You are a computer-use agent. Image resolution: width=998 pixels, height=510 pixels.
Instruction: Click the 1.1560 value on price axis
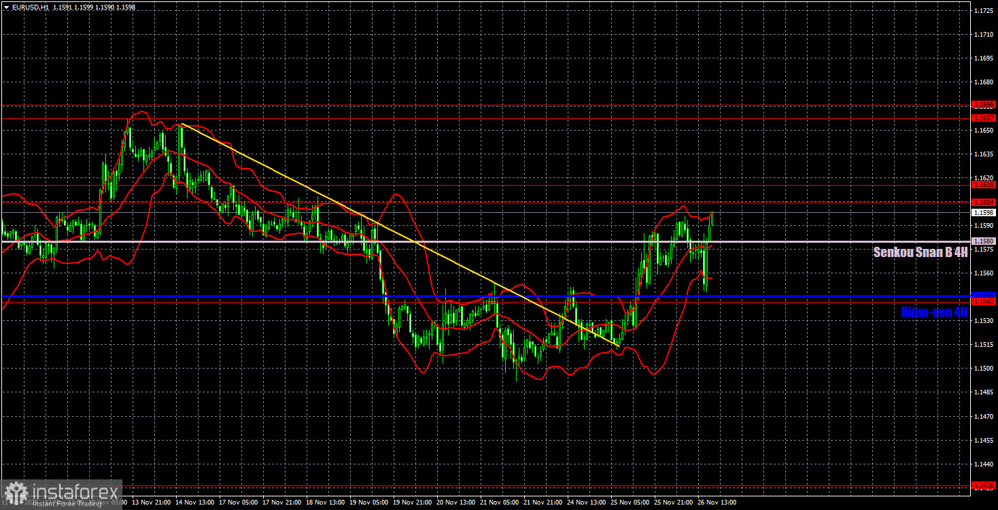(x=984, y=273)
